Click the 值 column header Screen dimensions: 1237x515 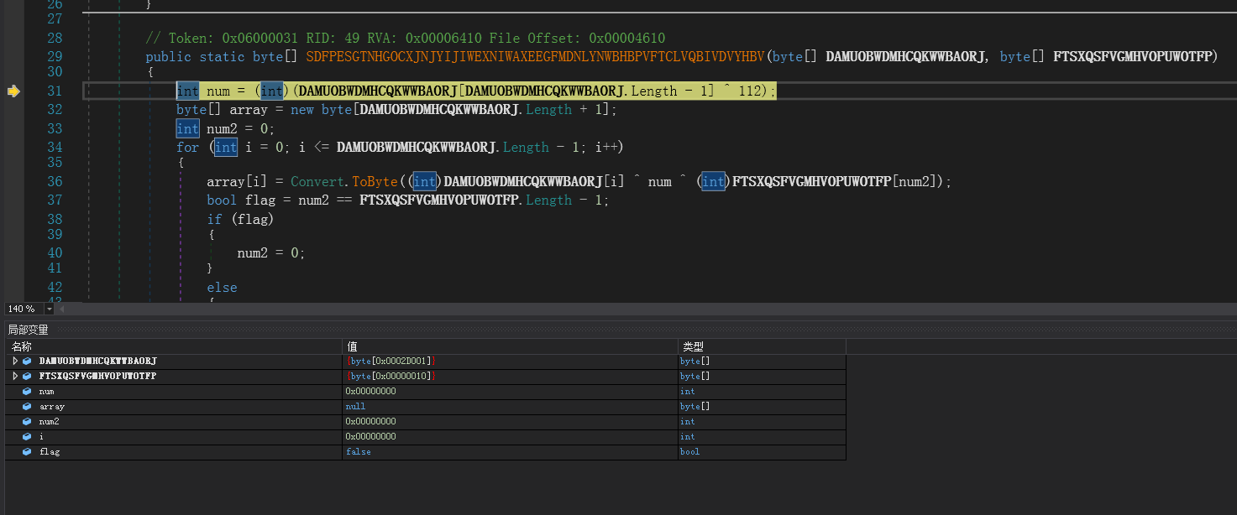pos(352,346)
